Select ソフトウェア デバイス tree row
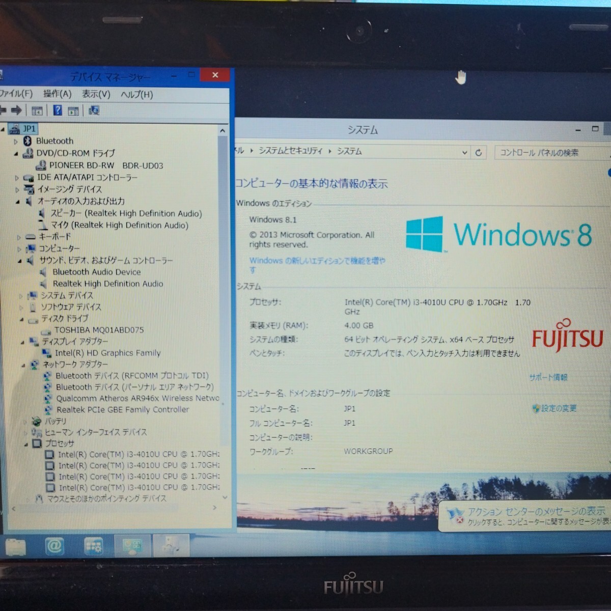 (x=71, y=307)
